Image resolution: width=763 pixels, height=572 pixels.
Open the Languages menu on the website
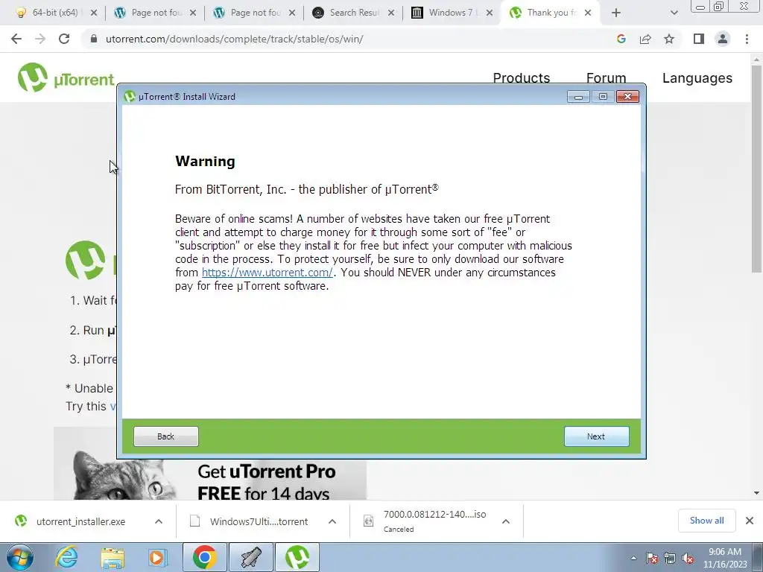pyautogui.click(x=697, y=77)
